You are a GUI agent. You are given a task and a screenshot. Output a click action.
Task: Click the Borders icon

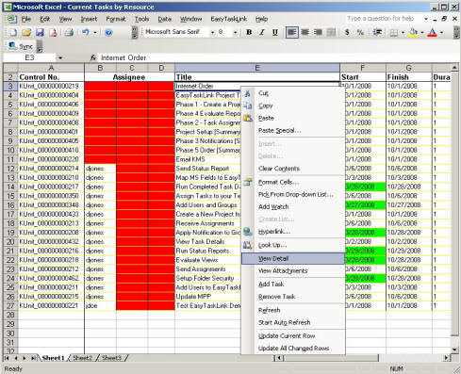(394, 32)
